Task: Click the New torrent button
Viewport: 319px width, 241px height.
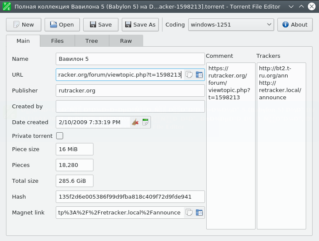Action: click(24, 24)
